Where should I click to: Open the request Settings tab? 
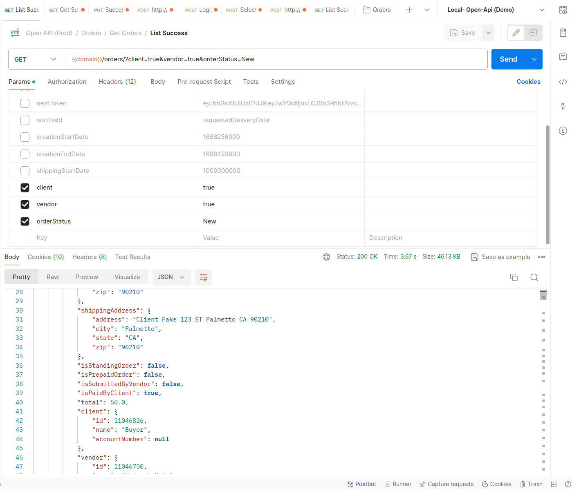[x=283, y=82]
